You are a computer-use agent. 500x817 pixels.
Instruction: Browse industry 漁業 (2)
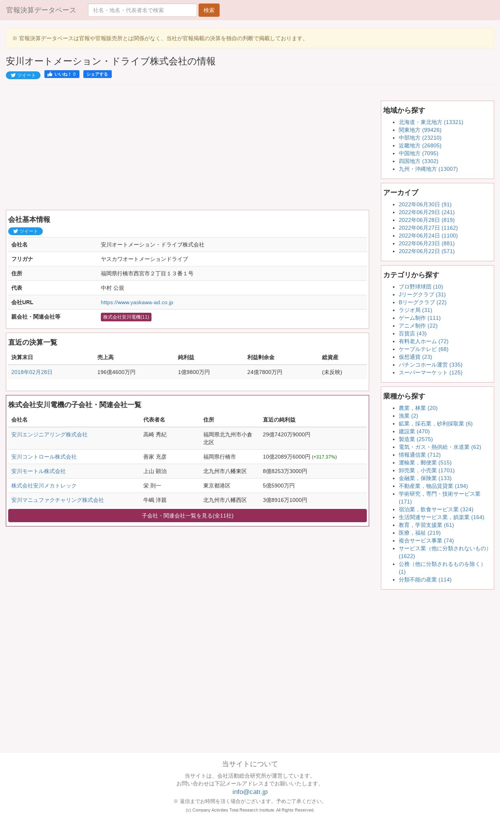[408, 416]
